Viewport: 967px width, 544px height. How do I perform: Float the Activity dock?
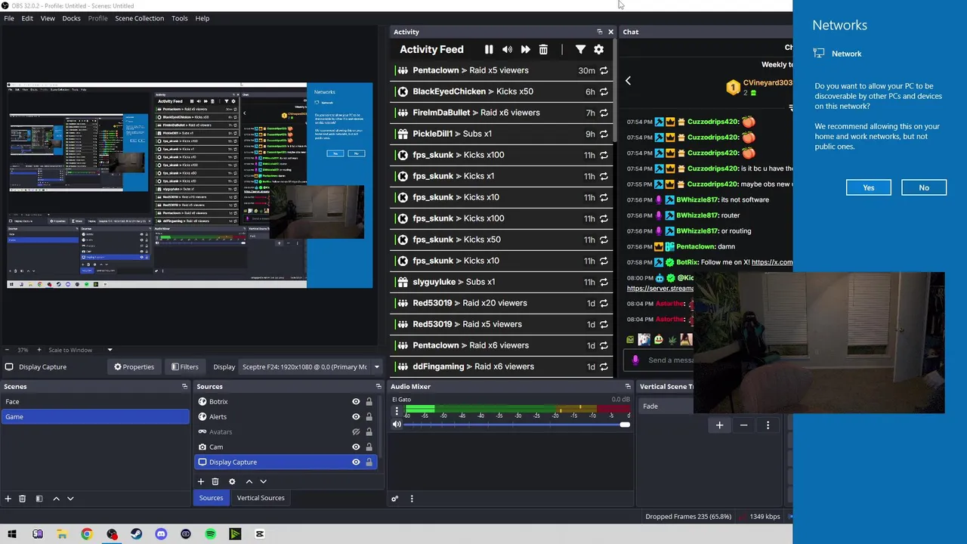click(x=600, y=32)
